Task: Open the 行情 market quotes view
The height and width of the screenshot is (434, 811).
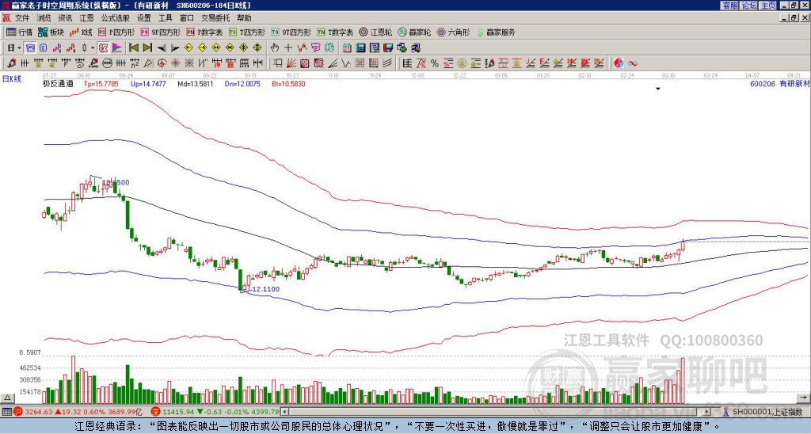Action: pyautogui.click(x=20, y=32)
